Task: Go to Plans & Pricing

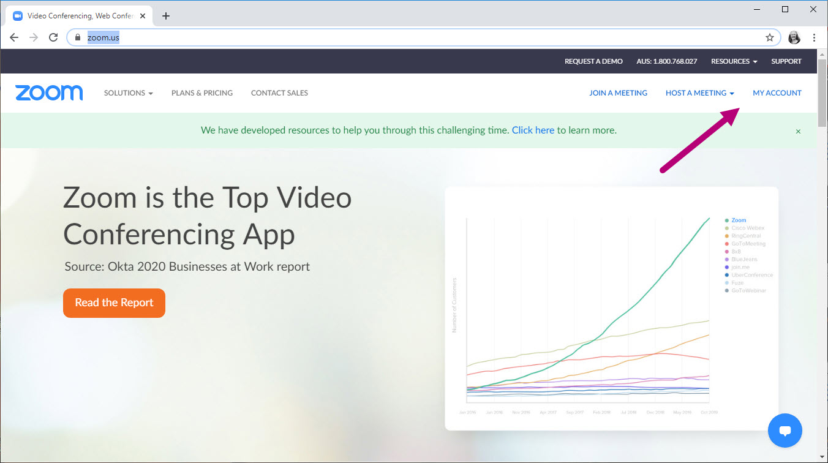Action: [x=202, y=93]
